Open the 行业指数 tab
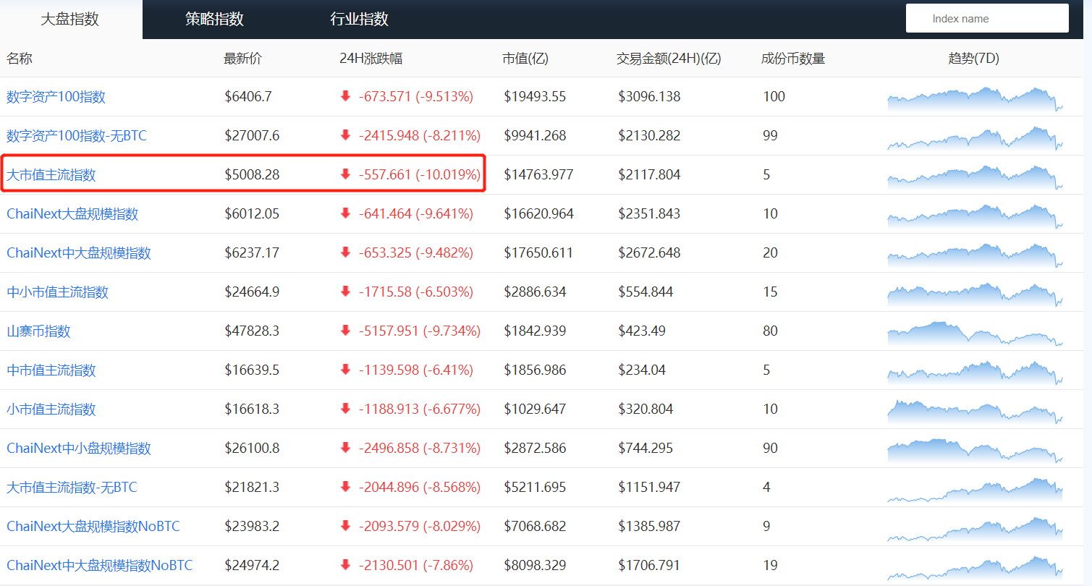Image resolution: width=1092 pixels, height=586 pixels. 360,20
